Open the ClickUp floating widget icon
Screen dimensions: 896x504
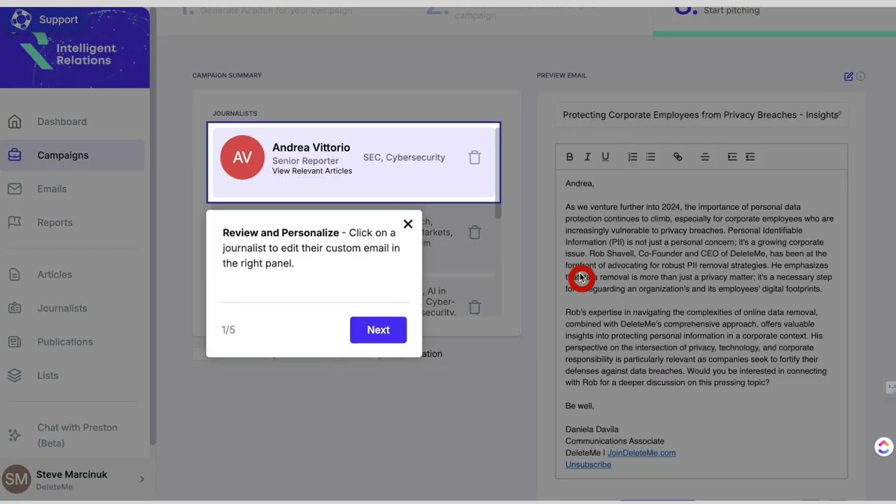[883, 447]
